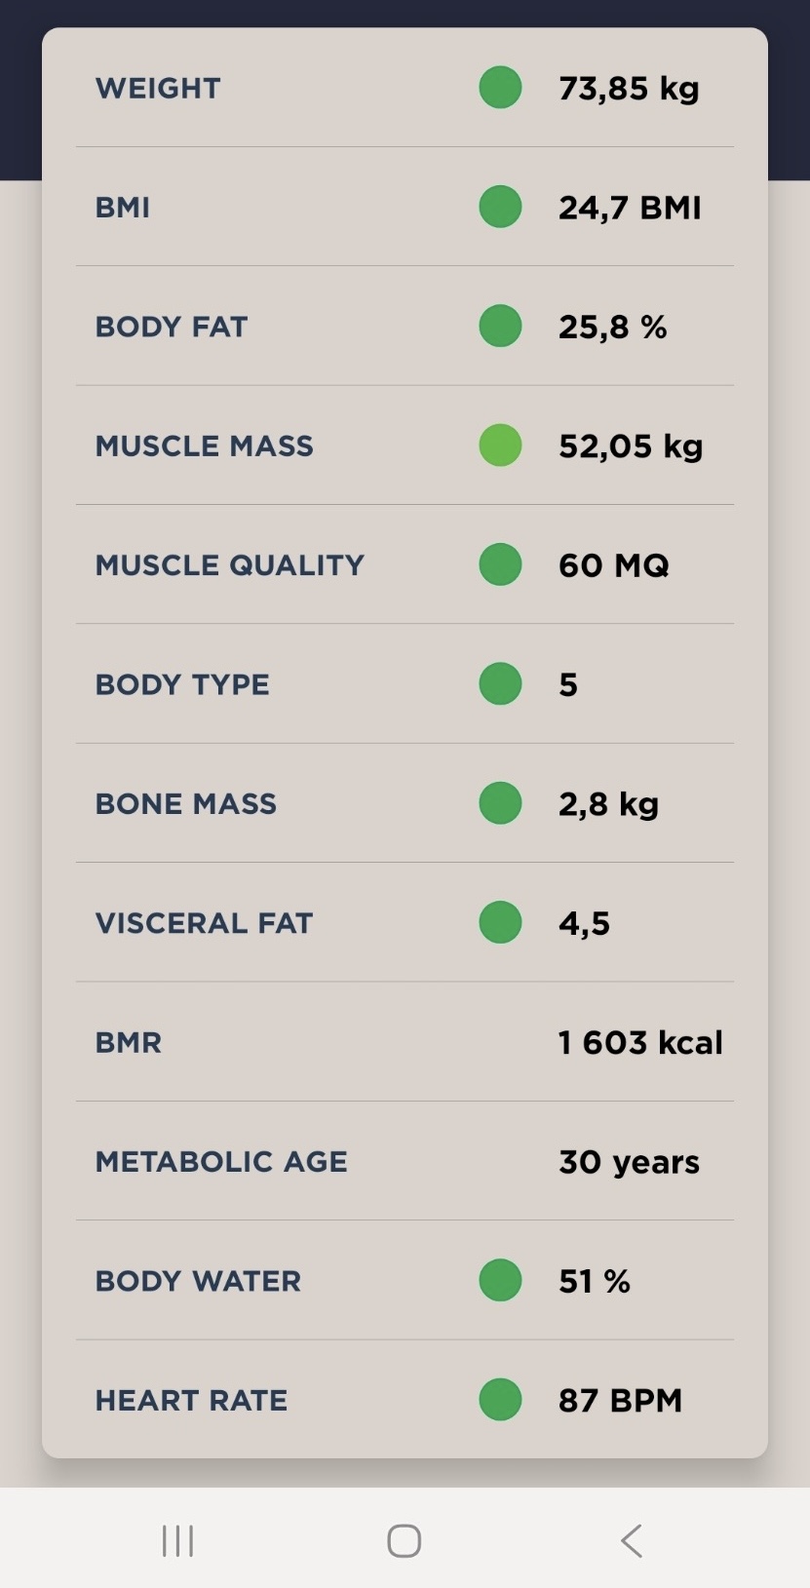The image size is (810, 1588).
Task: Open the Muscle Quality label
Action: tap(230, 565)
